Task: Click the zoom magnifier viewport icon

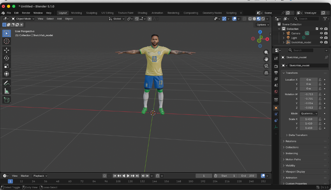Action: click(x=266, y=52)
